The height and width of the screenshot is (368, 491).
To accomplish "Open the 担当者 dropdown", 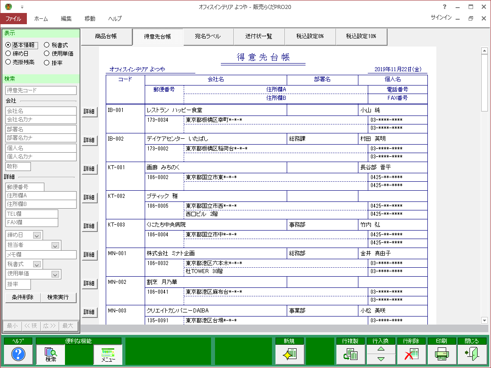I will tap(55, 245).
